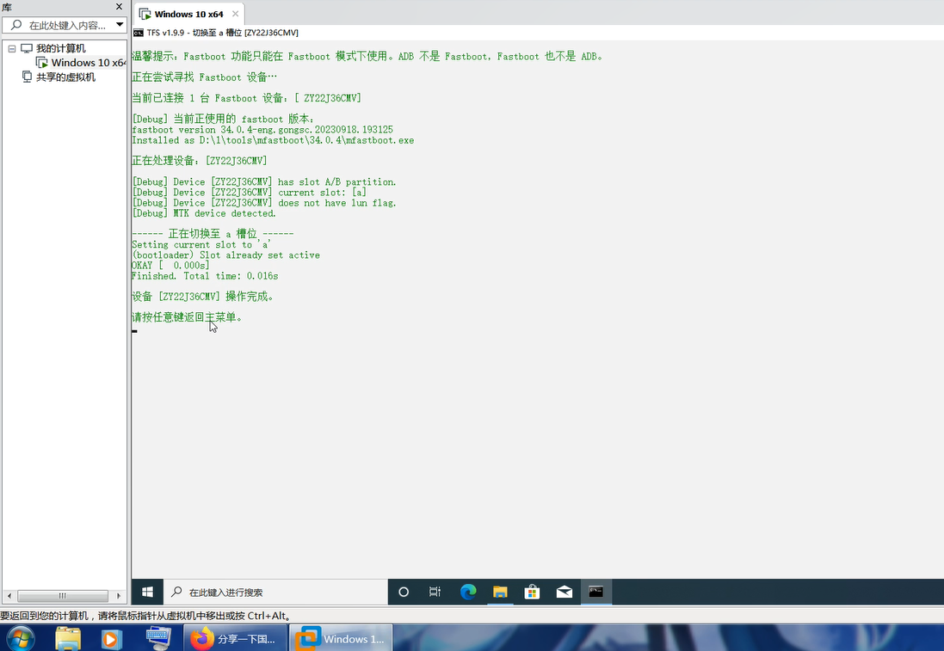The width and height of the screenshot is (944, 651).
Task: Select the command prompt taskbar icon
Action: click(595, 592)
